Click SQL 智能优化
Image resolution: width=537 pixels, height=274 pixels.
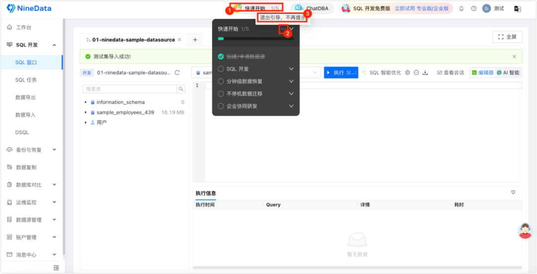[382, 72]
